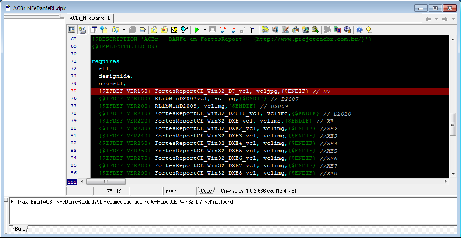Viewport: 461px width, 239px height.
Task: Click the 101 marker box
Action: click(72, 182)
